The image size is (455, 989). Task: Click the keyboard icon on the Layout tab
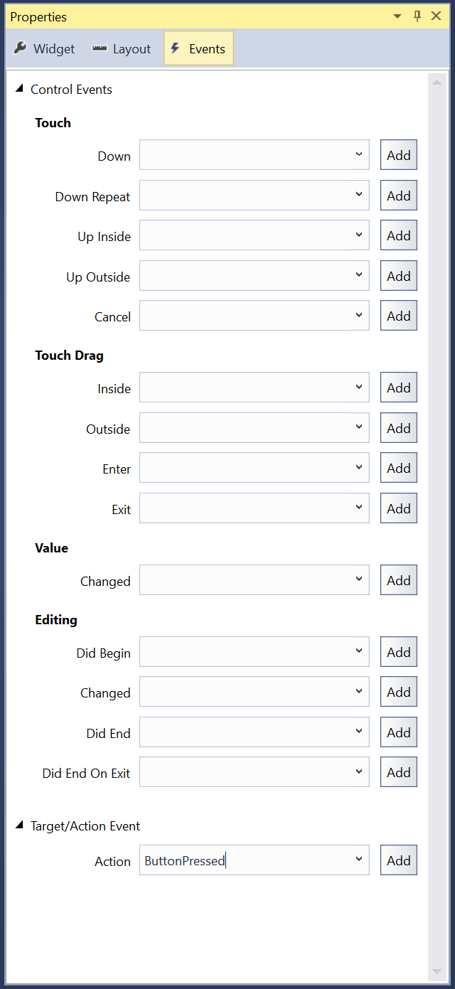coord(99,48)
